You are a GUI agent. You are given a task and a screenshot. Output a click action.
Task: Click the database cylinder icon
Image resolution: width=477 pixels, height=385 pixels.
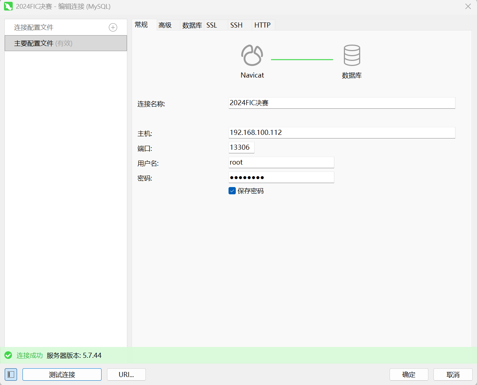pyautogui.click(x=351, y=55)
